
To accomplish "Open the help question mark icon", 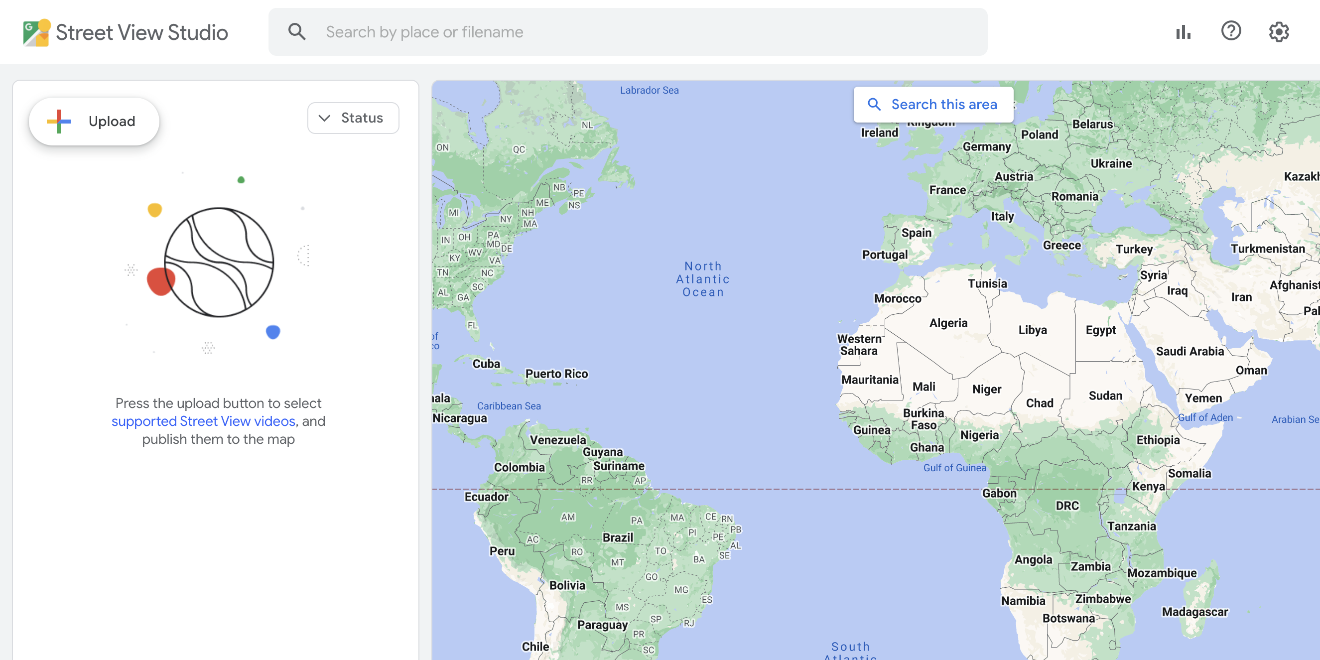I will (1231, 31).
